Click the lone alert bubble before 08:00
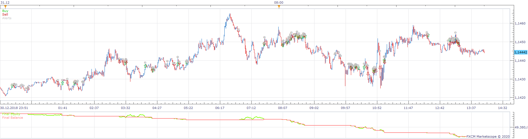The width and height of the screenshot is (528, 139). (264, 37)
